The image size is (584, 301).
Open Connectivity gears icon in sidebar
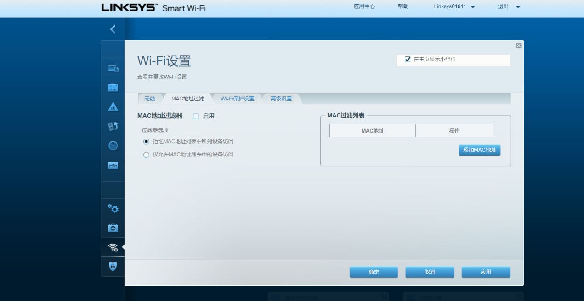tap(113, 209)
